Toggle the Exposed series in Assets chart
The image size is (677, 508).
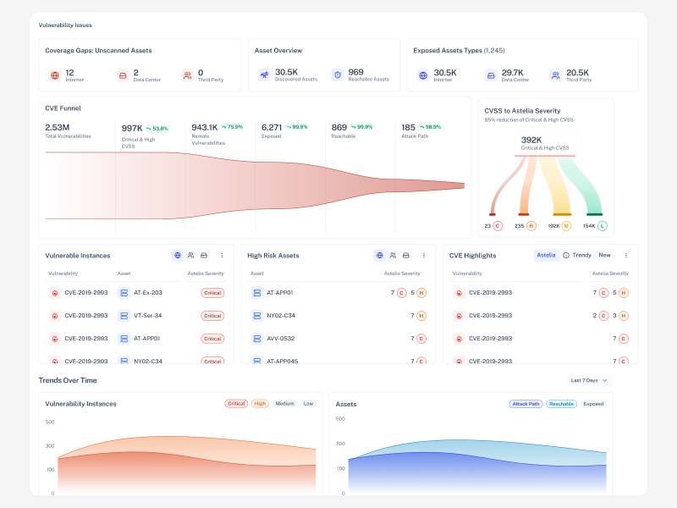click(593, 404)
